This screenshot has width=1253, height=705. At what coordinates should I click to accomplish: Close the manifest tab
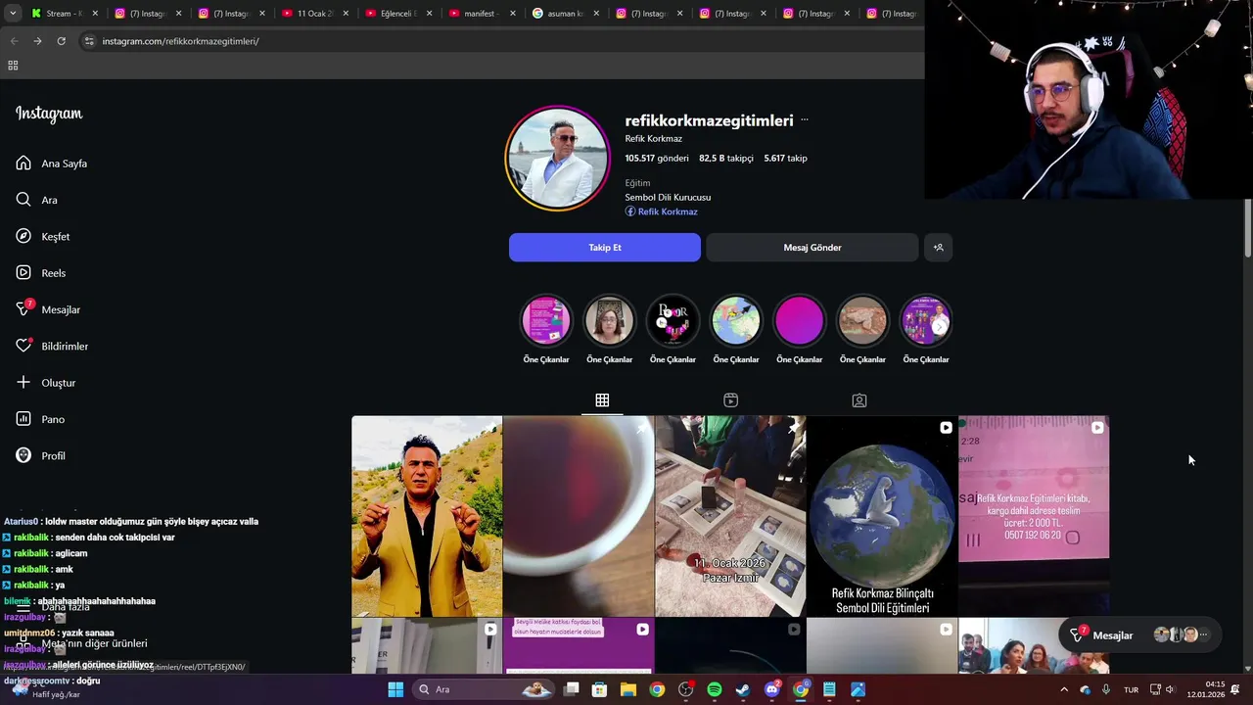coord(513,14)
